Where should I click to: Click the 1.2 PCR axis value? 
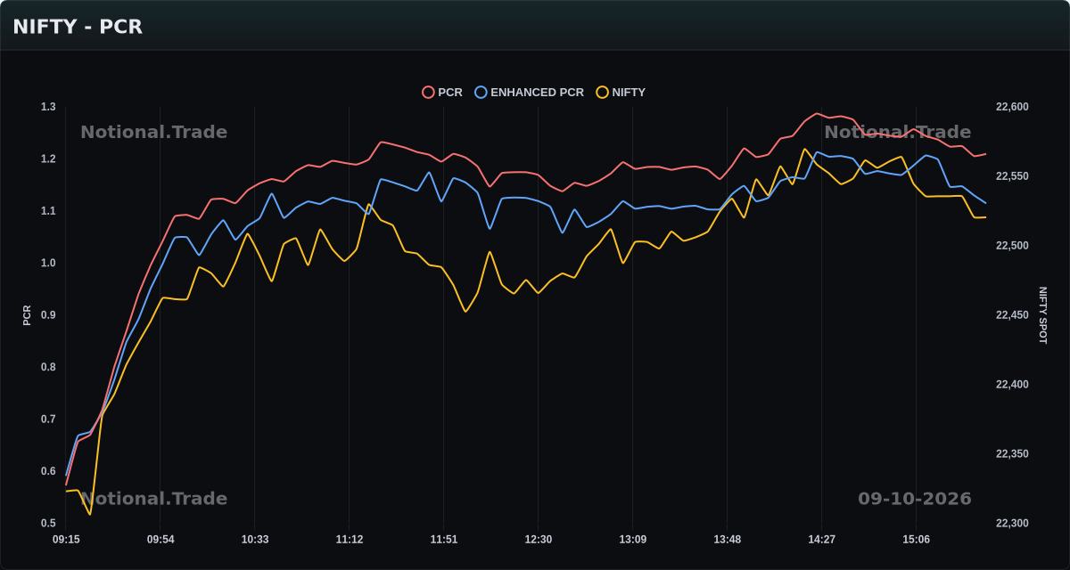click(x=48, y=159)
